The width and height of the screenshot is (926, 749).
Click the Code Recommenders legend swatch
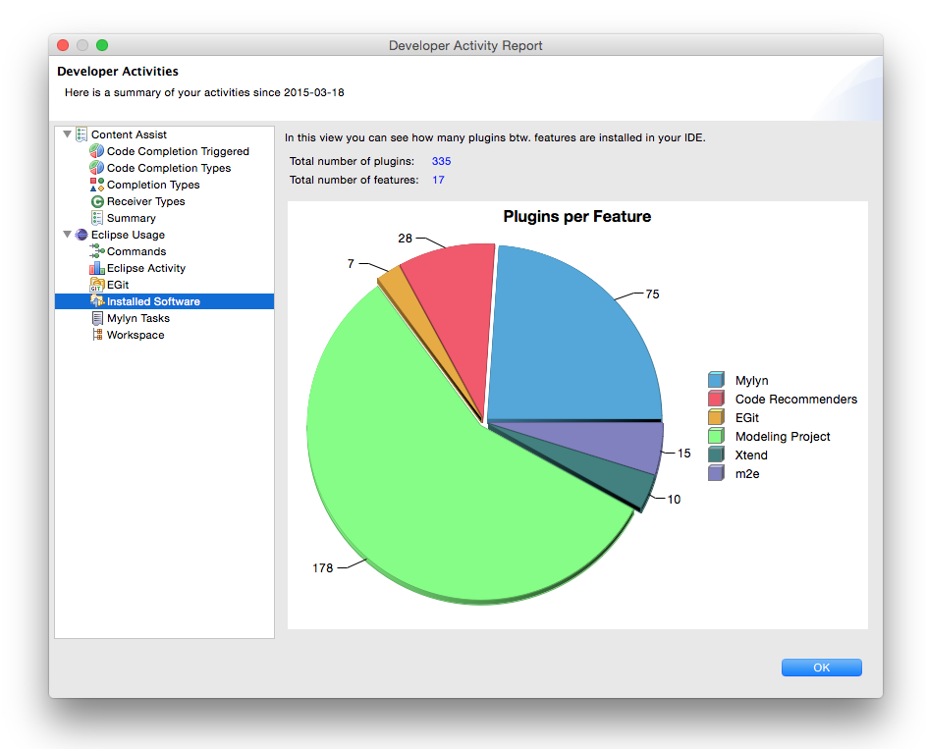tap(716, 399)
